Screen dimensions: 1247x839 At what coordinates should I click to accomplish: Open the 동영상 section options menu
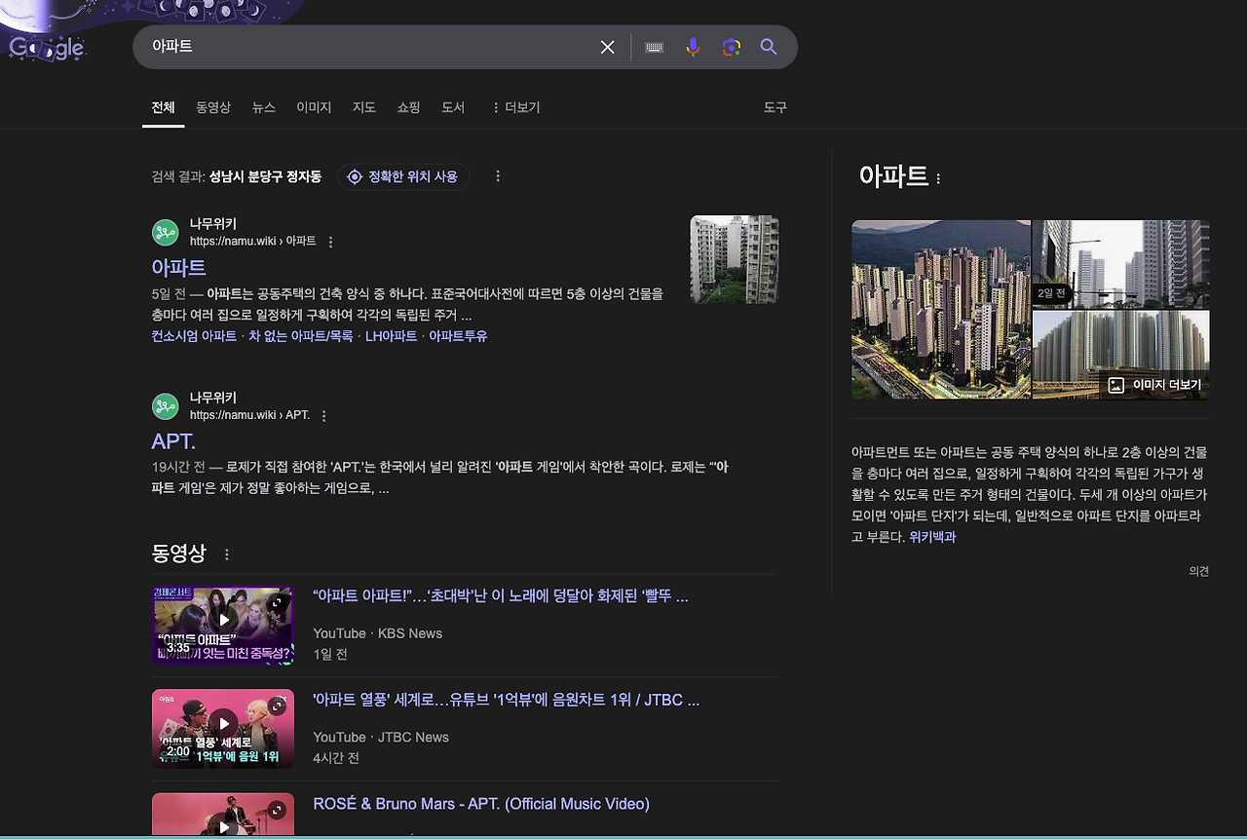pos(227,554)
